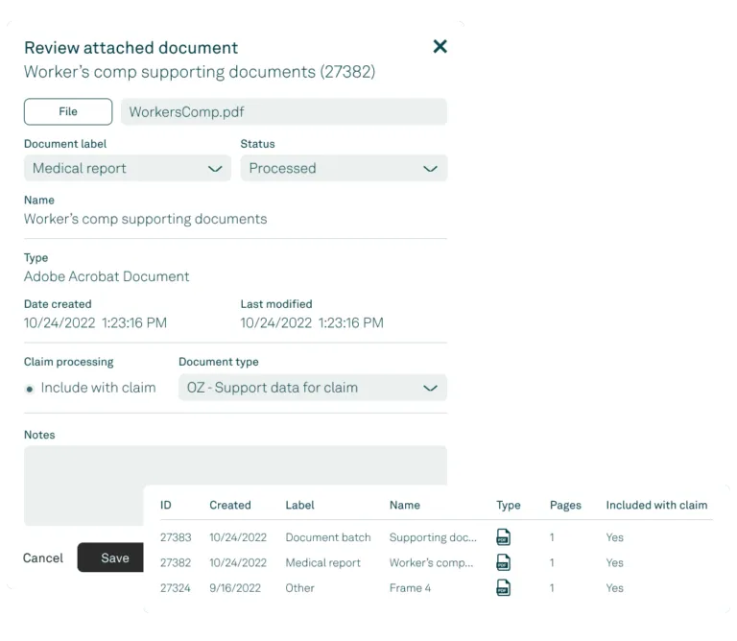Sort table by ID column header
This screenshot has width=737, height=641.
(x=165, y=505)
